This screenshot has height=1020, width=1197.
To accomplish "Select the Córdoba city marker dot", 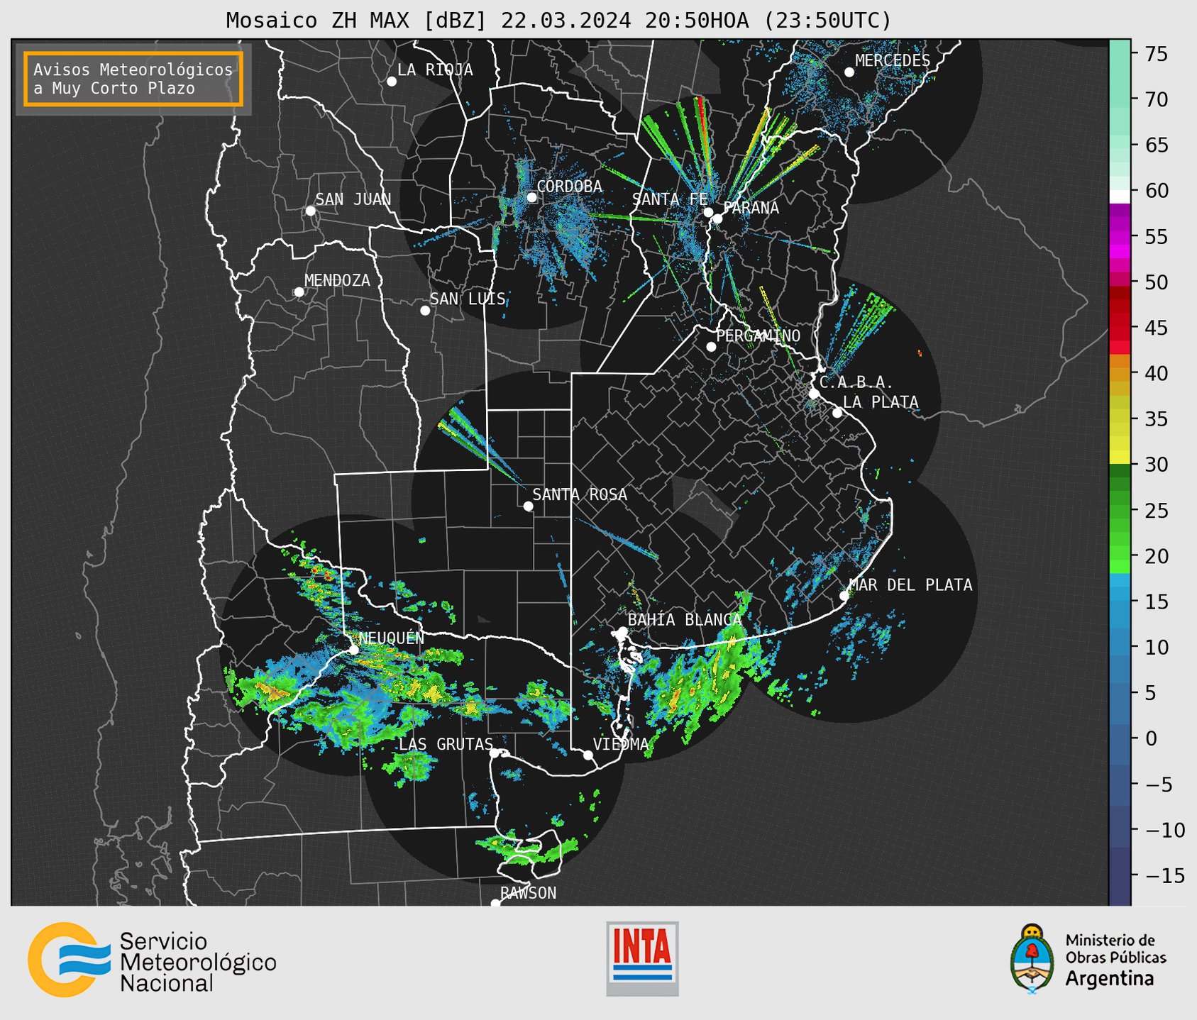I will 531,197.
